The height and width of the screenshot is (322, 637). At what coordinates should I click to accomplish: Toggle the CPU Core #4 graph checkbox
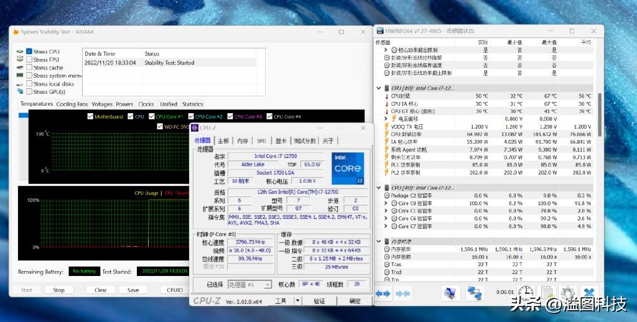269,116
